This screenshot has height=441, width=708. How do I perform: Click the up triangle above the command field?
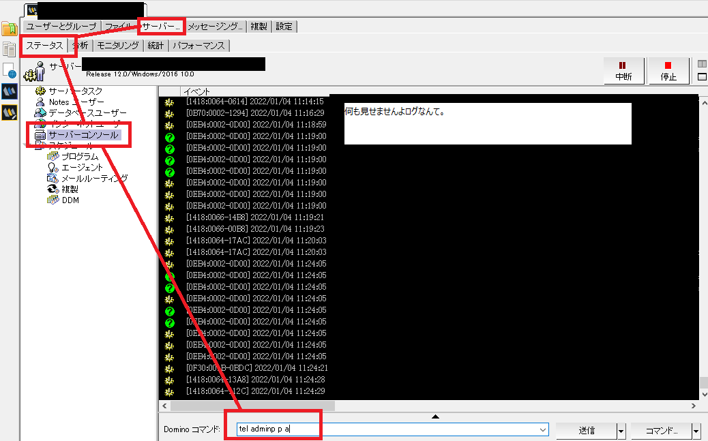coord(435,416)
